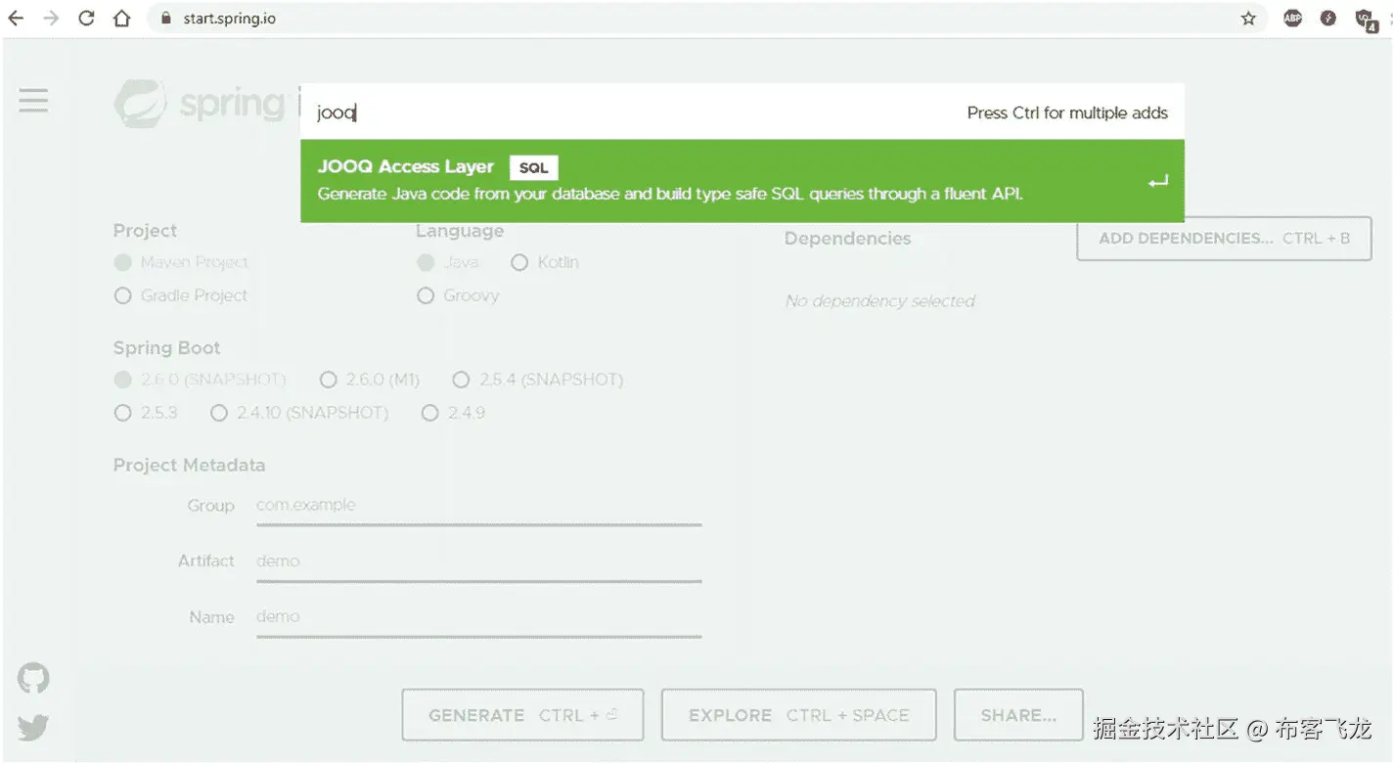Open the GitHub icon link

point(33,678)
